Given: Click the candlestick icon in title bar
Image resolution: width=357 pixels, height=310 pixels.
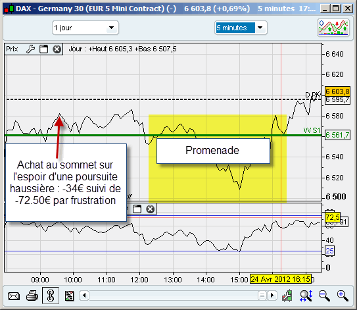Looking at the screenshot, I should [x=9, y=9].
